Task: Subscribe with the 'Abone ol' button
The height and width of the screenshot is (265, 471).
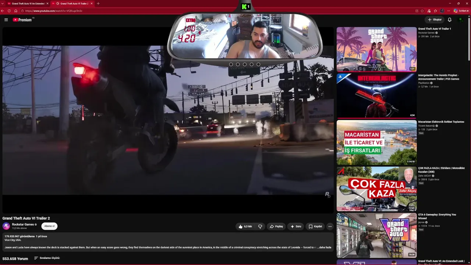Action: coord(49,226)
